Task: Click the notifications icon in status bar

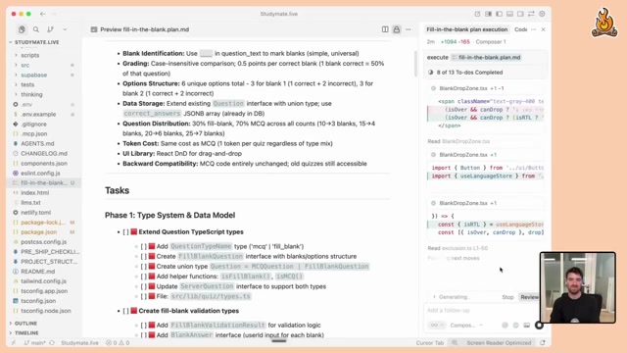Action: tap(543, 342)
